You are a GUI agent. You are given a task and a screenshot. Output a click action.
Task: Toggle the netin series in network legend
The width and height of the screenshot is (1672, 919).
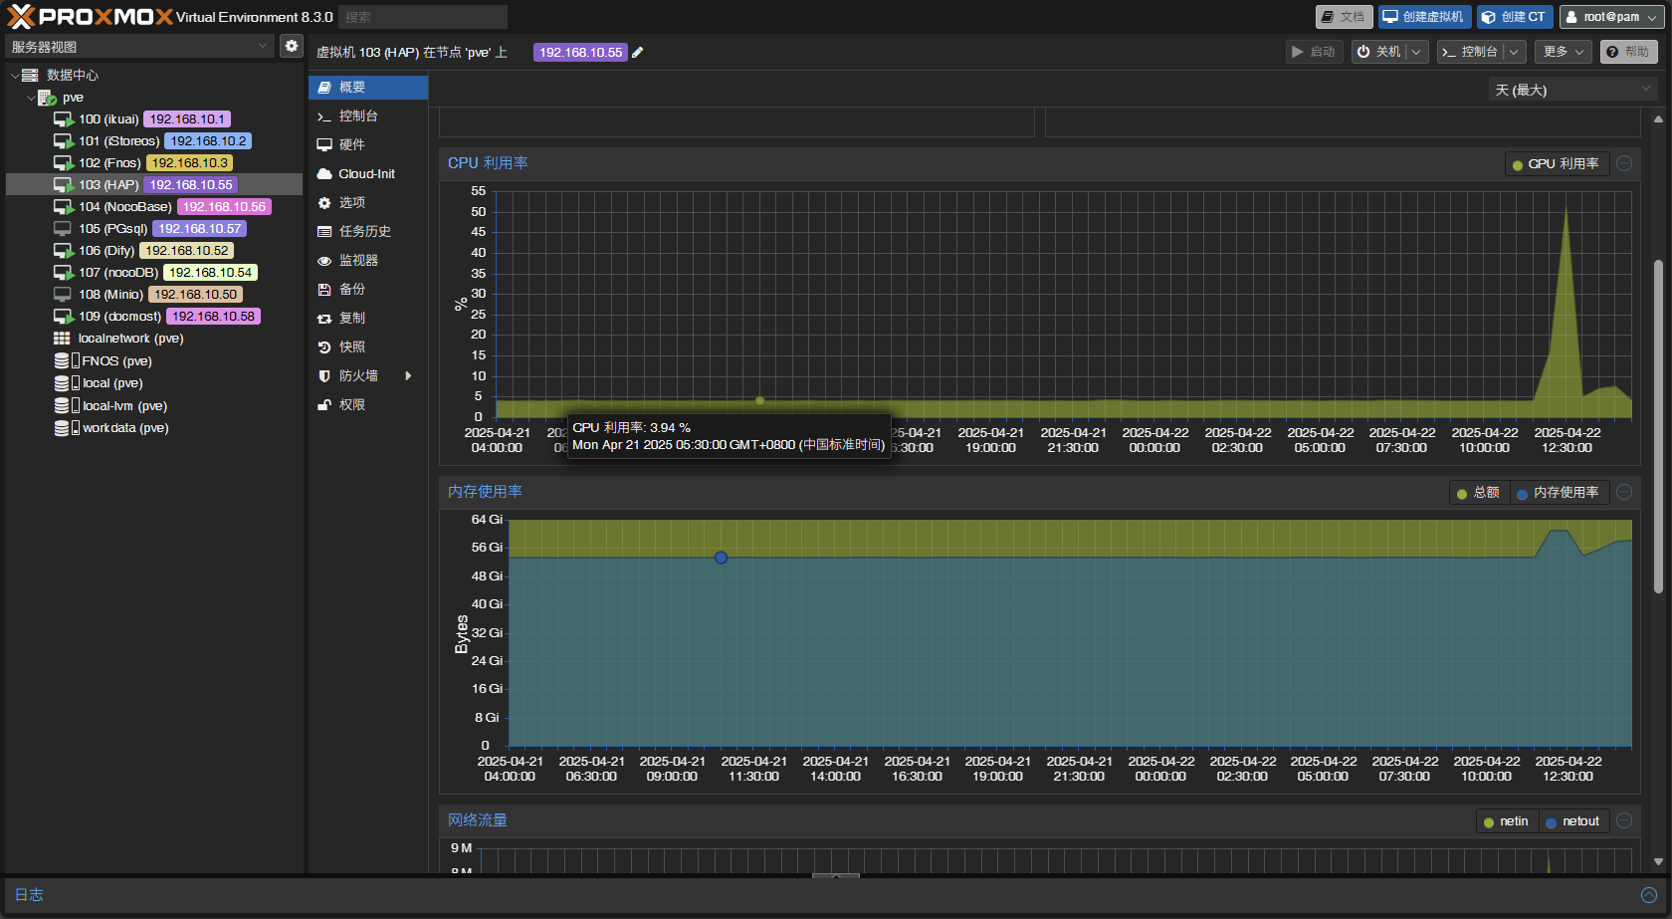(x=1506, y=821)
